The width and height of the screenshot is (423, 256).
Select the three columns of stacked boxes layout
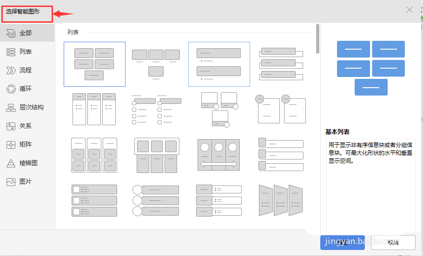(x=94, y=155)
